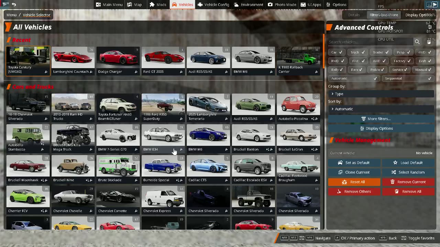440x247 pixels.
Task: Open the Mods tab
Action: click(158, 4)
